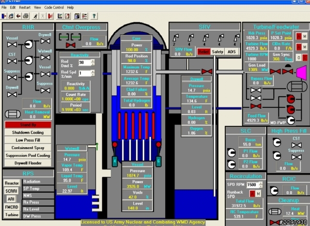Select RHR Shutdown Cooling mode
Image resolution: width=310 pixels, height=226 pixels.
pyautogui.click(x=28, y=133)
